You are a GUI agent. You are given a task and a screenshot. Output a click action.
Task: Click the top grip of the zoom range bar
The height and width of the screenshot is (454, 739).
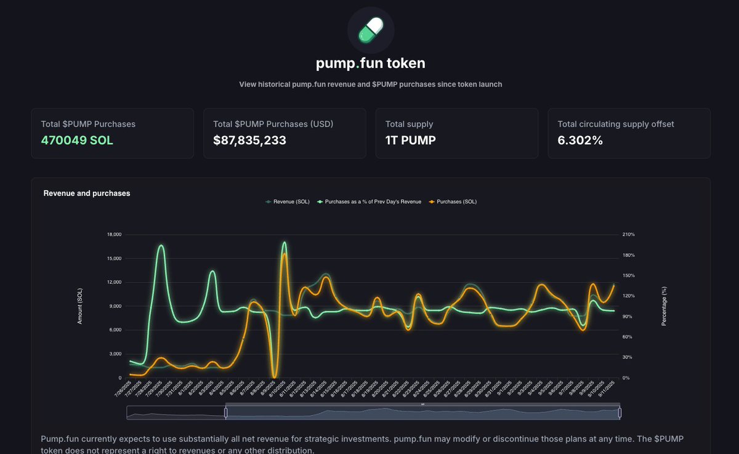pos(422,404)
